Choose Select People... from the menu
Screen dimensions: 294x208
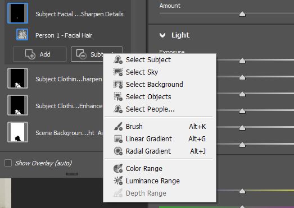pos(151,109)
